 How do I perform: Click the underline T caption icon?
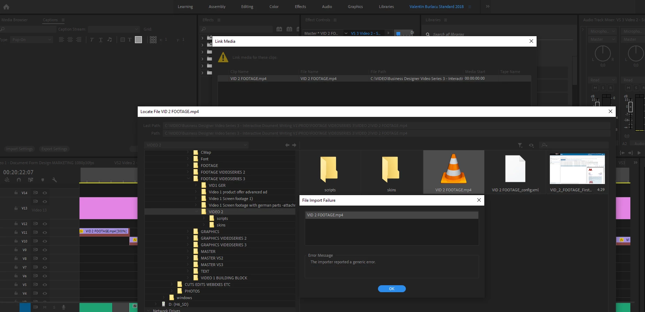pyautogui.click(x=101, y=40)
